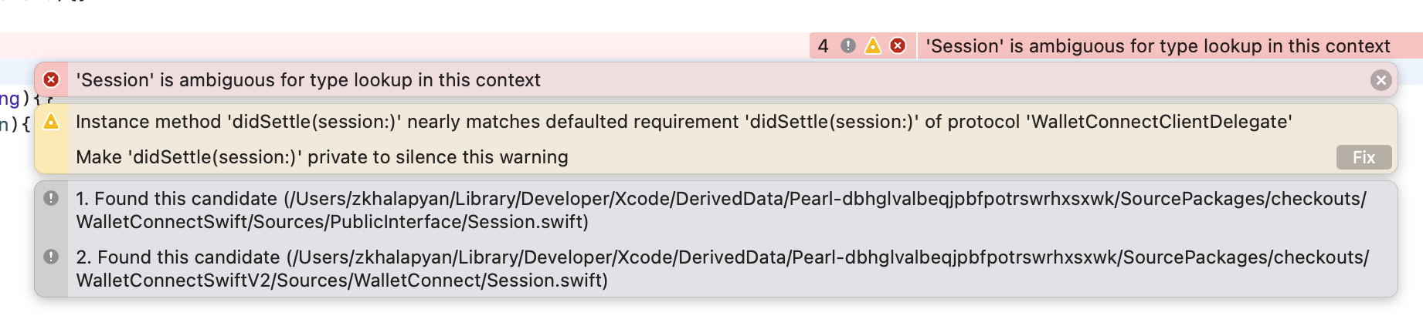This screenshot has height=336, width=1423.
Task: Click the gray note icon for candidate 2
Action: point(51,257)
